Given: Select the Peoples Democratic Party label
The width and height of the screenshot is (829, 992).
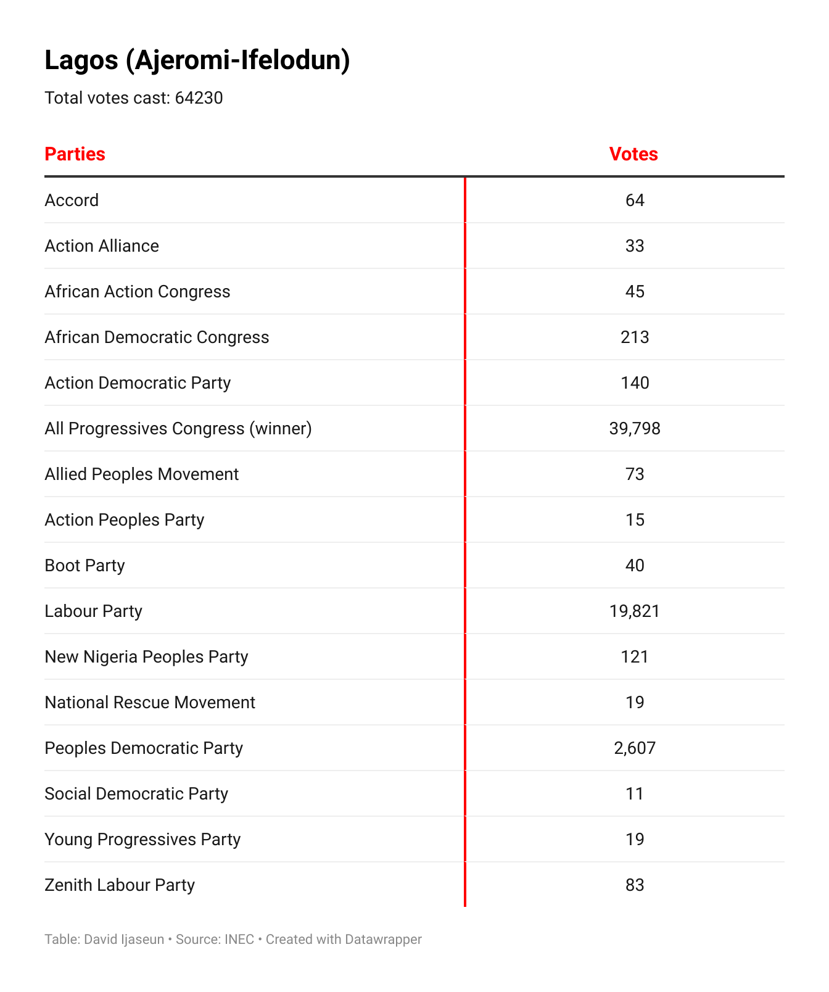Looking at the screenshot, I should [144, 748].
